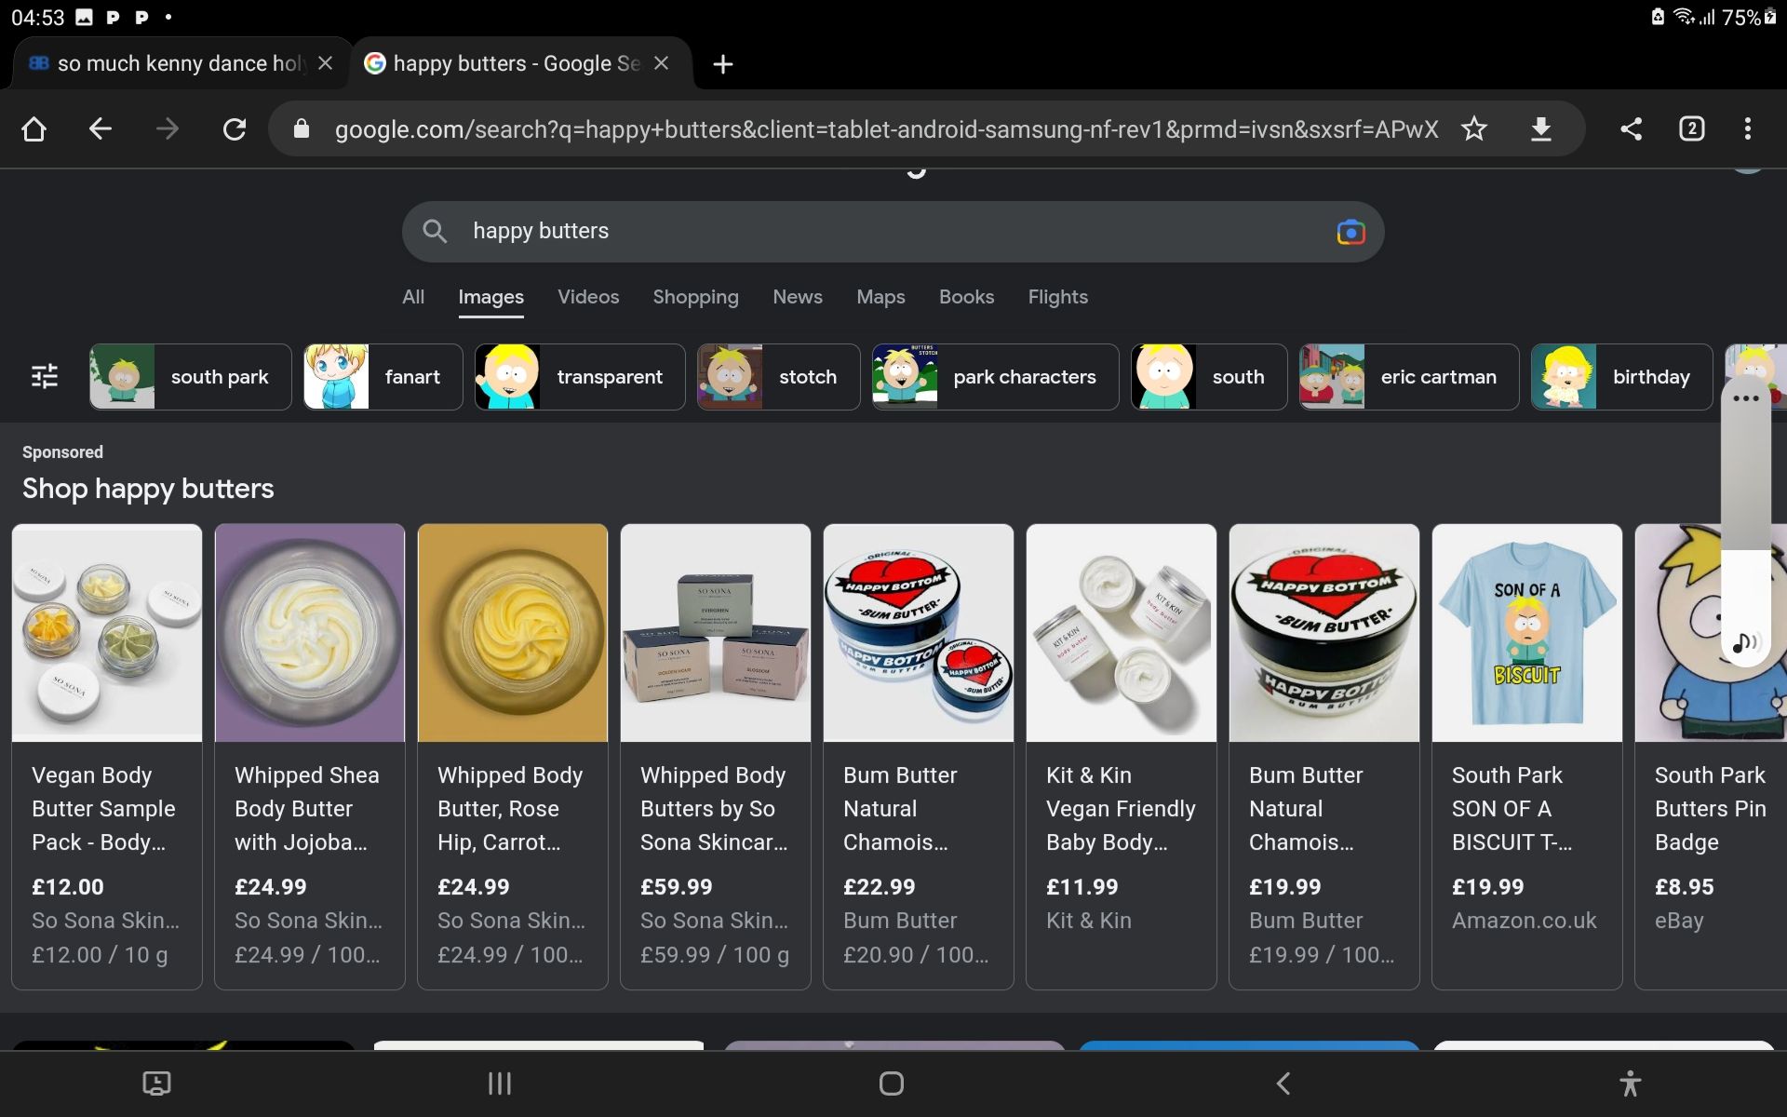This screenshot has height=1117, width=1787.
Task: Select the 'stotch' suggestion chip
Action: [x=778, y=377]
